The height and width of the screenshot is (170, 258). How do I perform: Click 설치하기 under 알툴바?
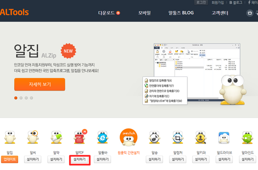pos(102,160)
